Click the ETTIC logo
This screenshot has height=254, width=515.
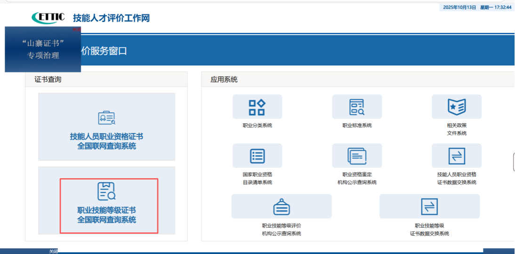tap(48, 17)
